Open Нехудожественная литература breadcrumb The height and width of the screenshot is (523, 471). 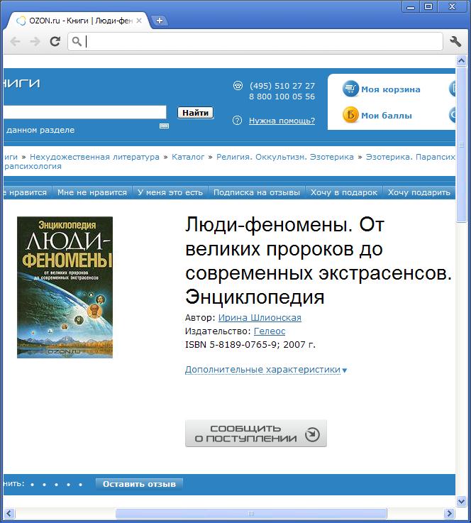94,157
